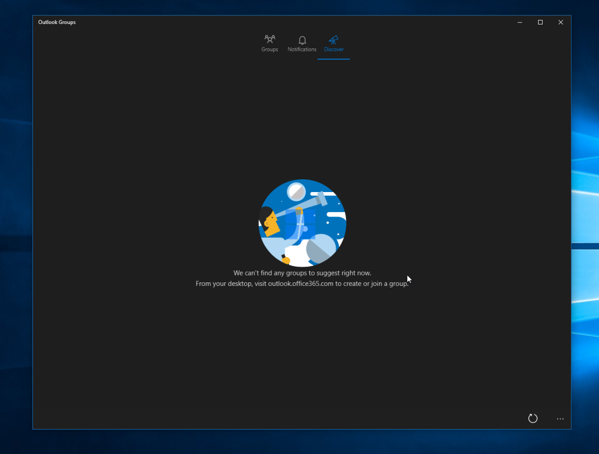
Task: Maximize the Outlook Groups window
Action: (x=540, y=22)
